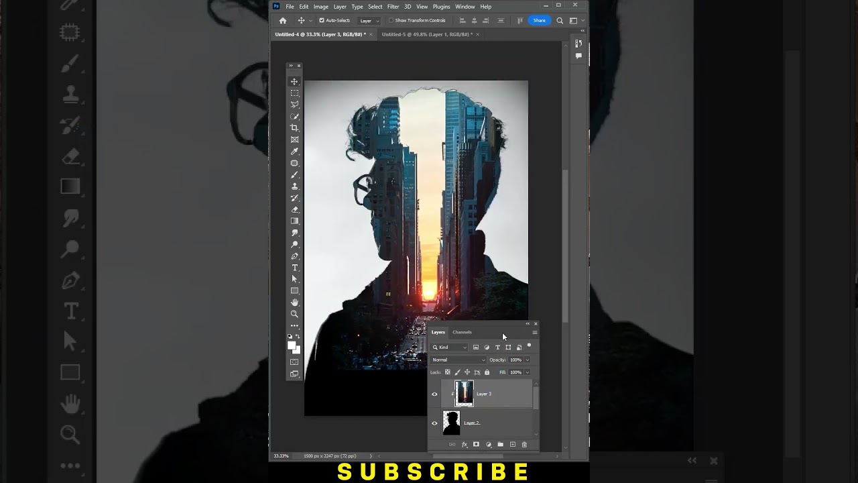
Task: Click the foreground color swatch
Action: [x=292, y=345]
